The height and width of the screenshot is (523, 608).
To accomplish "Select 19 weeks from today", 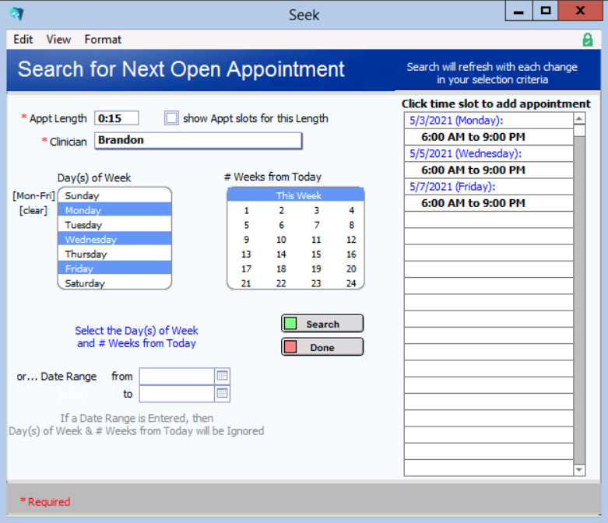I will [x=316, y=269].
